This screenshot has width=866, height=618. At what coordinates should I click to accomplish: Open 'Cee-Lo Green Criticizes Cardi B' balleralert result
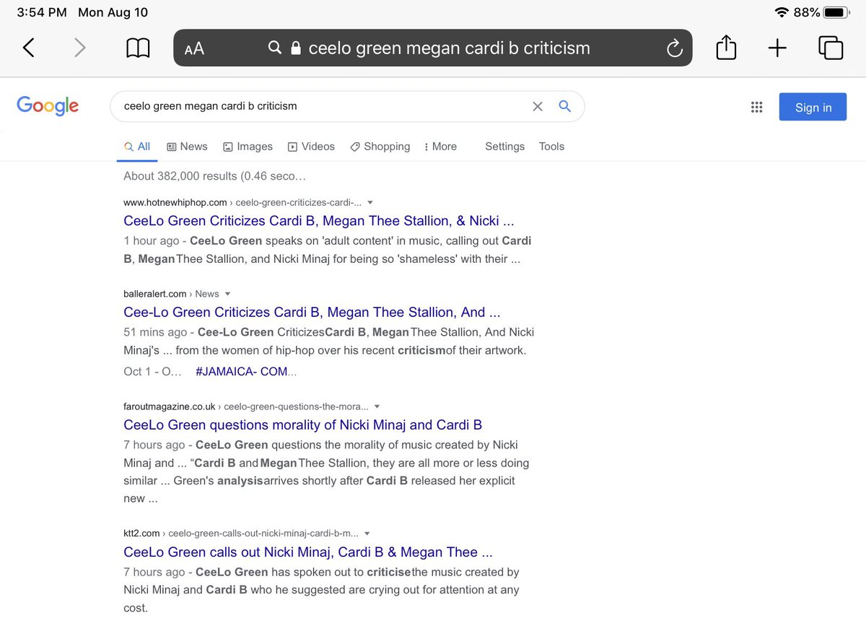pyautogui.click(x=312, y=312)
